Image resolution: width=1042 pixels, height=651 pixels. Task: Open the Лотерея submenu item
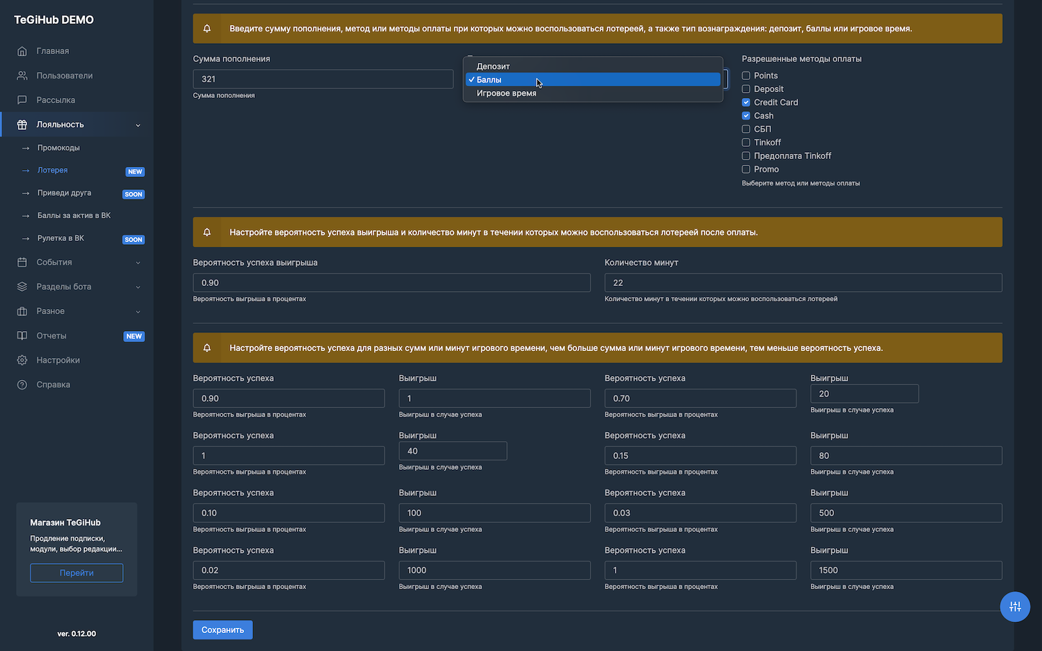[52, 171]
